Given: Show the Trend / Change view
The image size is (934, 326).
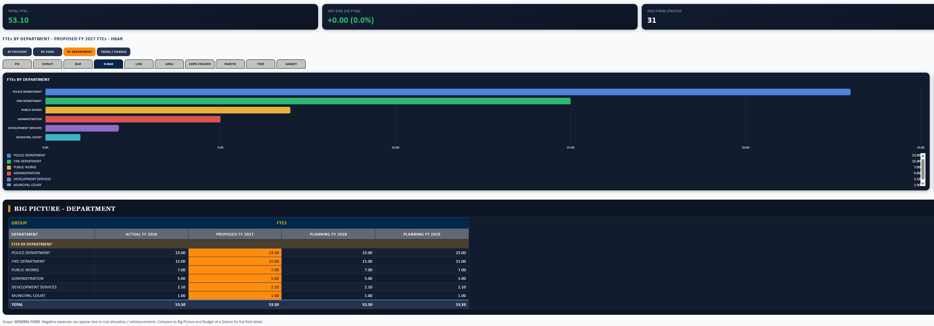Looking at the screenshot, I should [x=114, y=52].
